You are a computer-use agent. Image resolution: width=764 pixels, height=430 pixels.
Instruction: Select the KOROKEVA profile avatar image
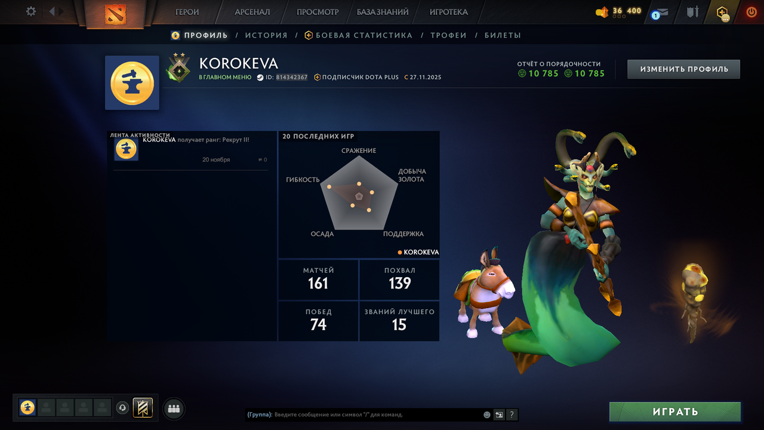click(x=132, y=83)
